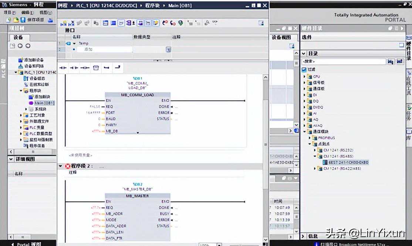Insert an output coil instruction
Viewport: 412px width, 246px height.
click(x=85, y=68)
